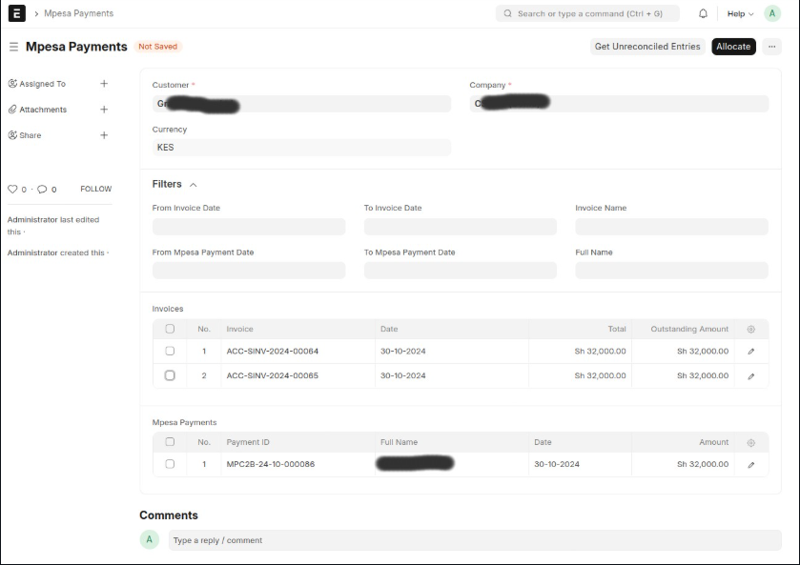
Task: Share document with the plus icon
Action: click(x=104, y=135)
